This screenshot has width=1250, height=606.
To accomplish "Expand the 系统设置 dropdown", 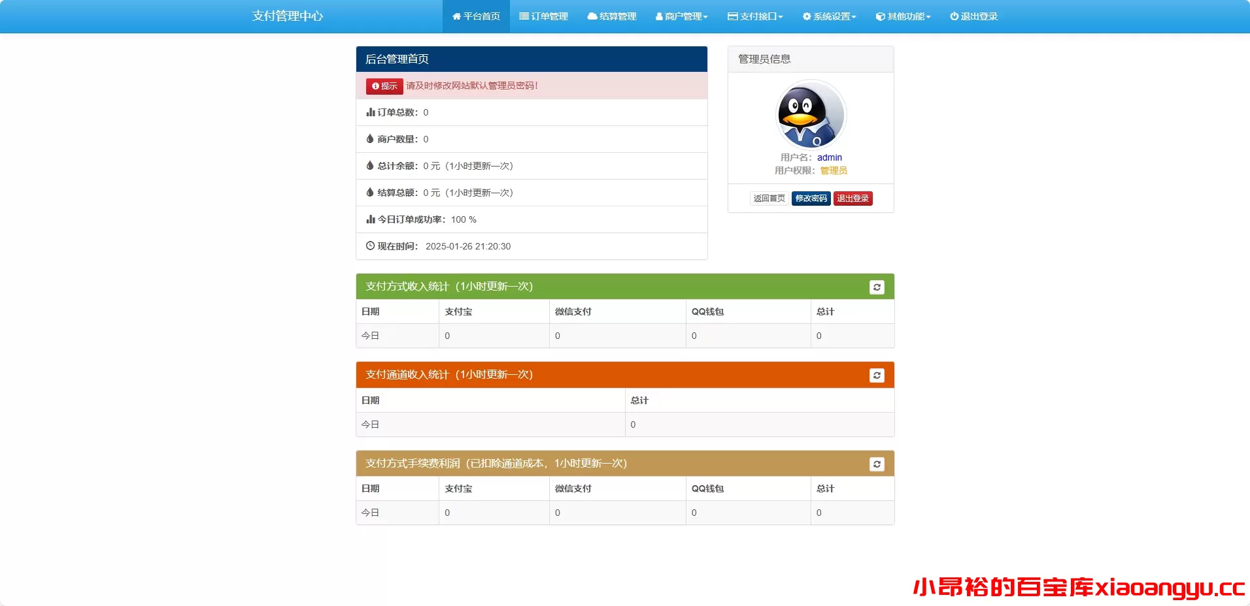I will tap(829, 16).
